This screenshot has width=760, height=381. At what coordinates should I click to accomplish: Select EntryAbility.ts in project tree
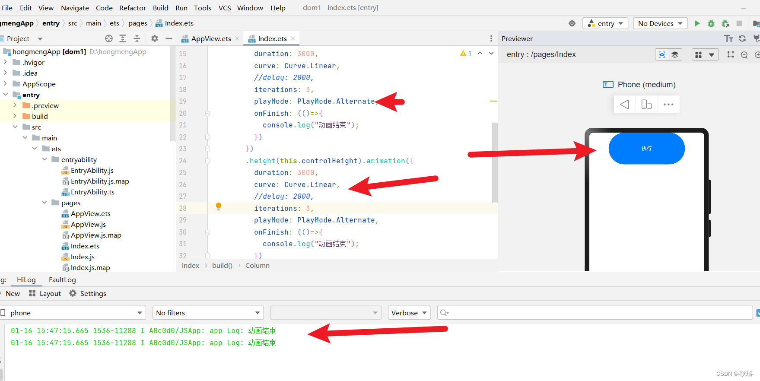(92, 192)
